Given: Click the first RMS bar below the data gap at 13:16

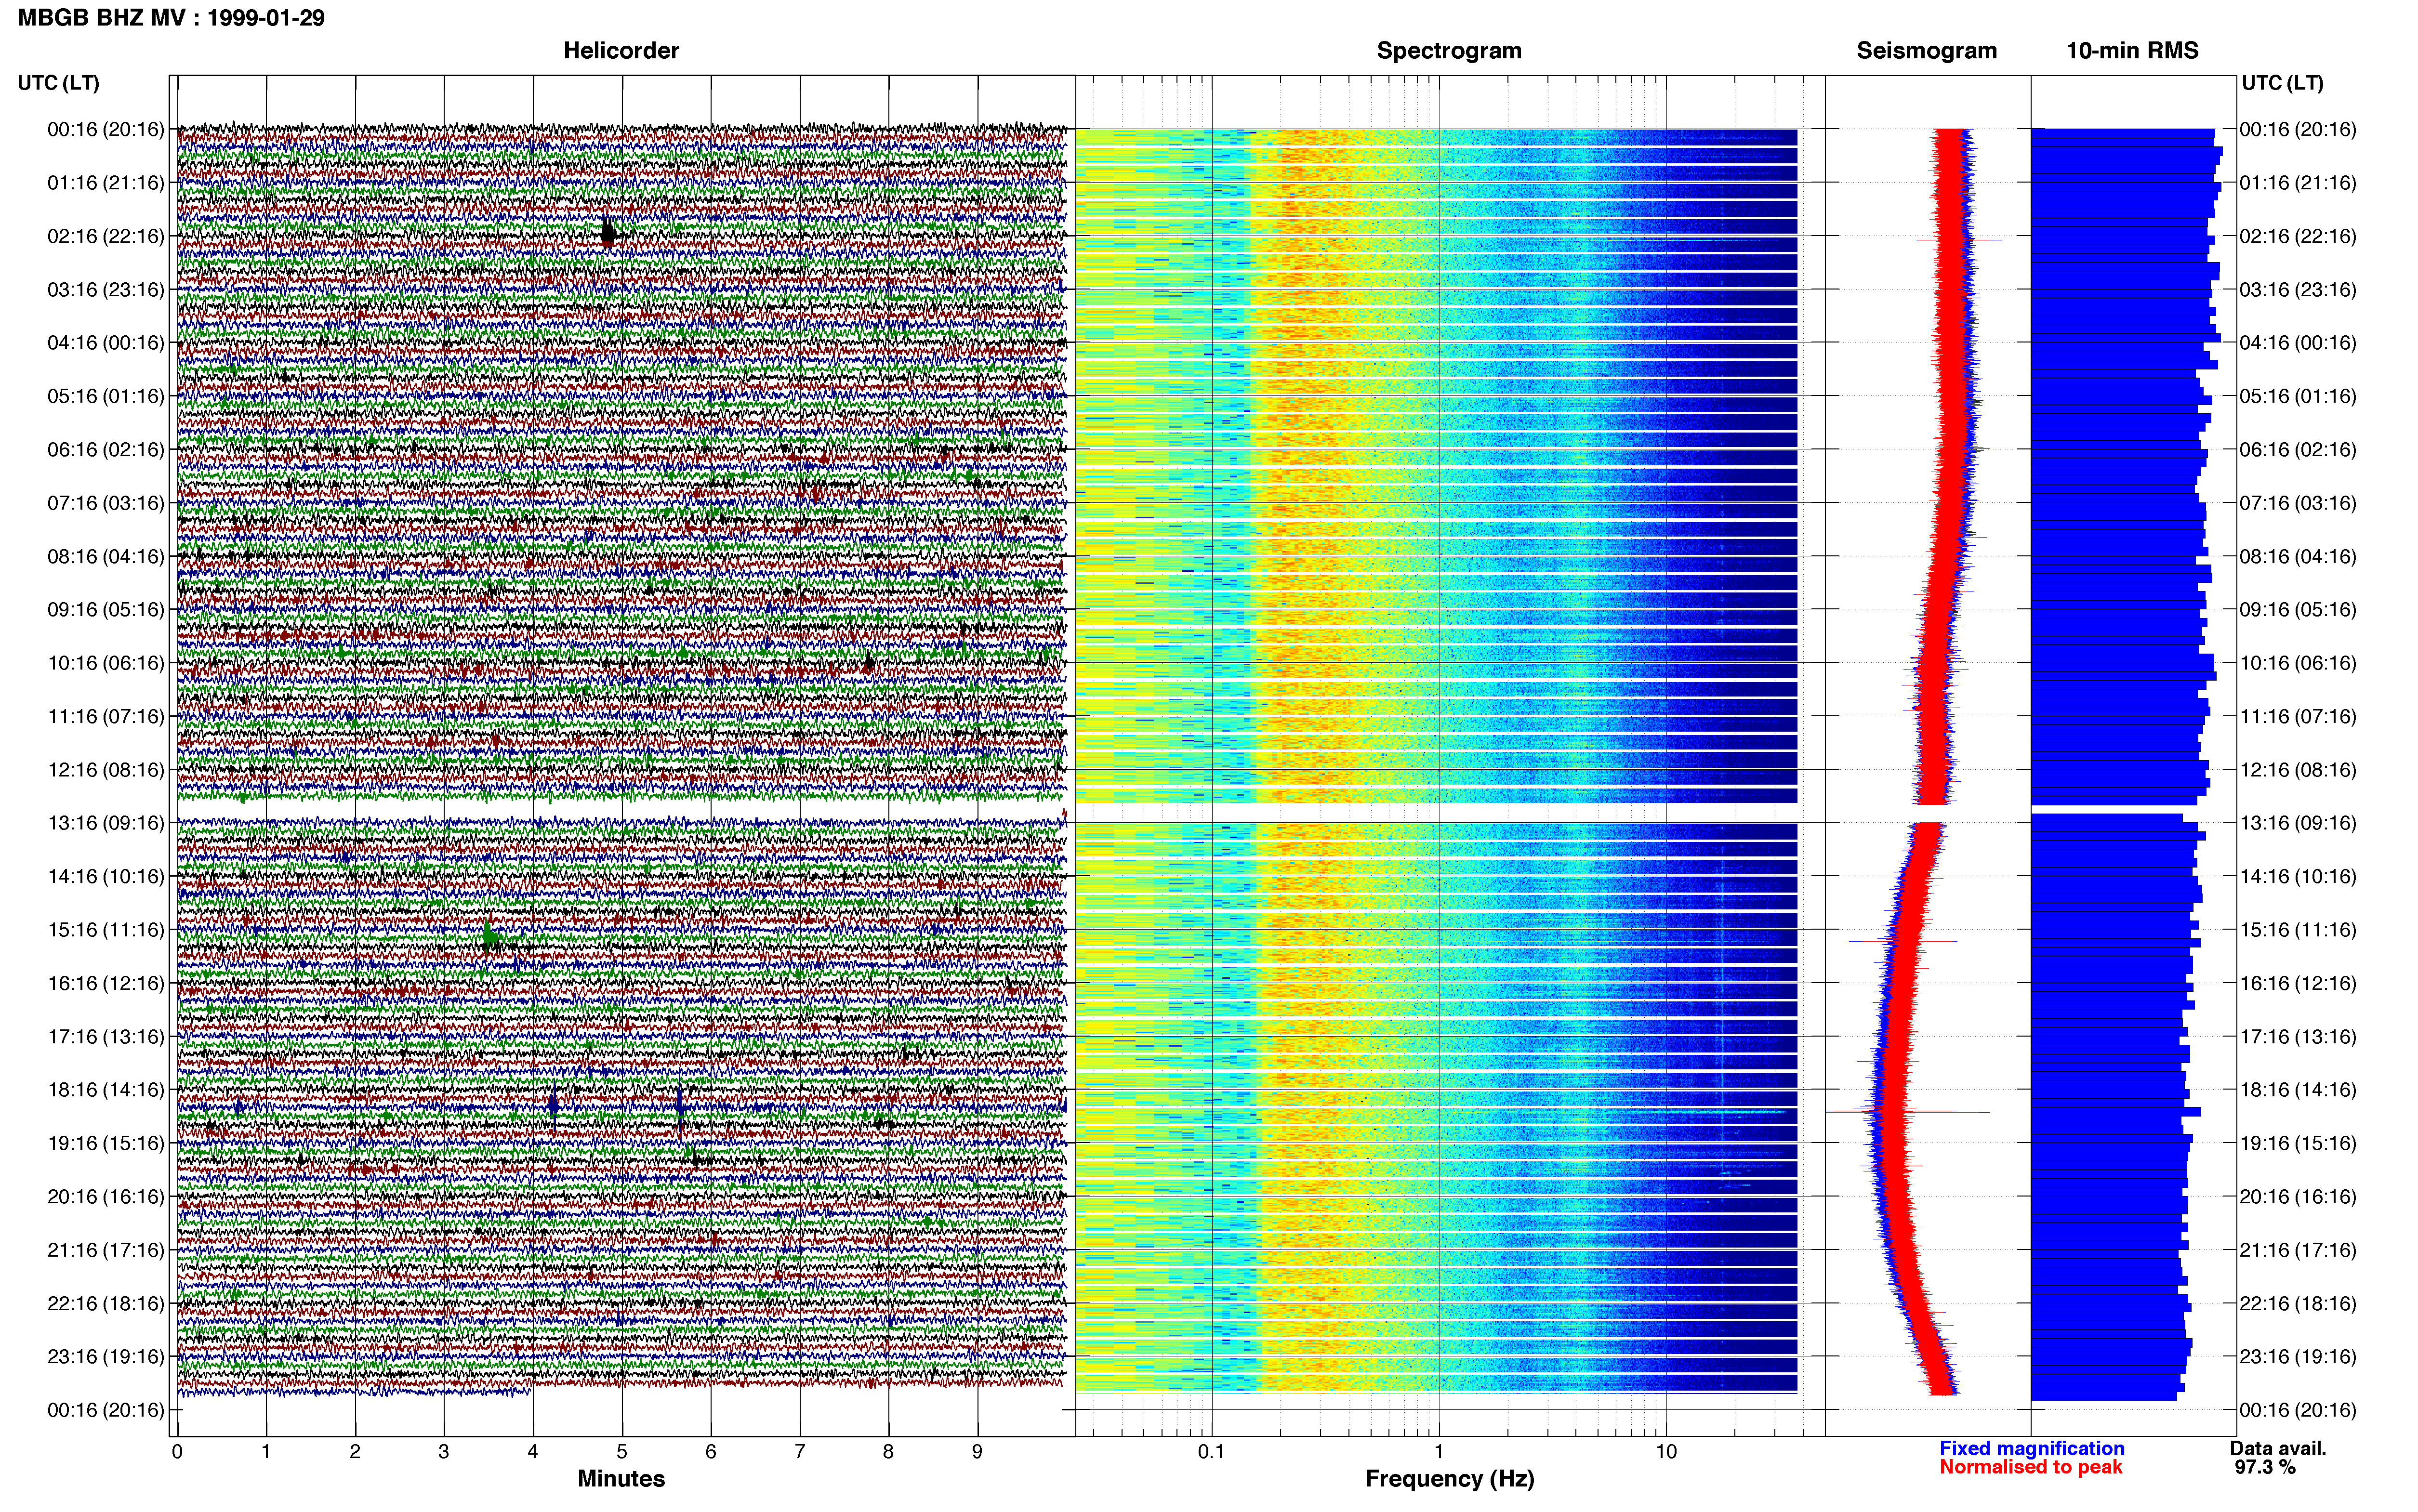Looking at the screenshot, I should click(2107, 819).
